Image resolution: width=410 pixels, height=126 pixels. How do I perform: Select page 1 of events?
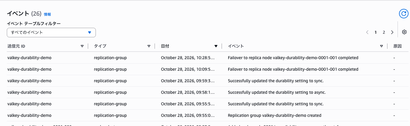[376, 32]
